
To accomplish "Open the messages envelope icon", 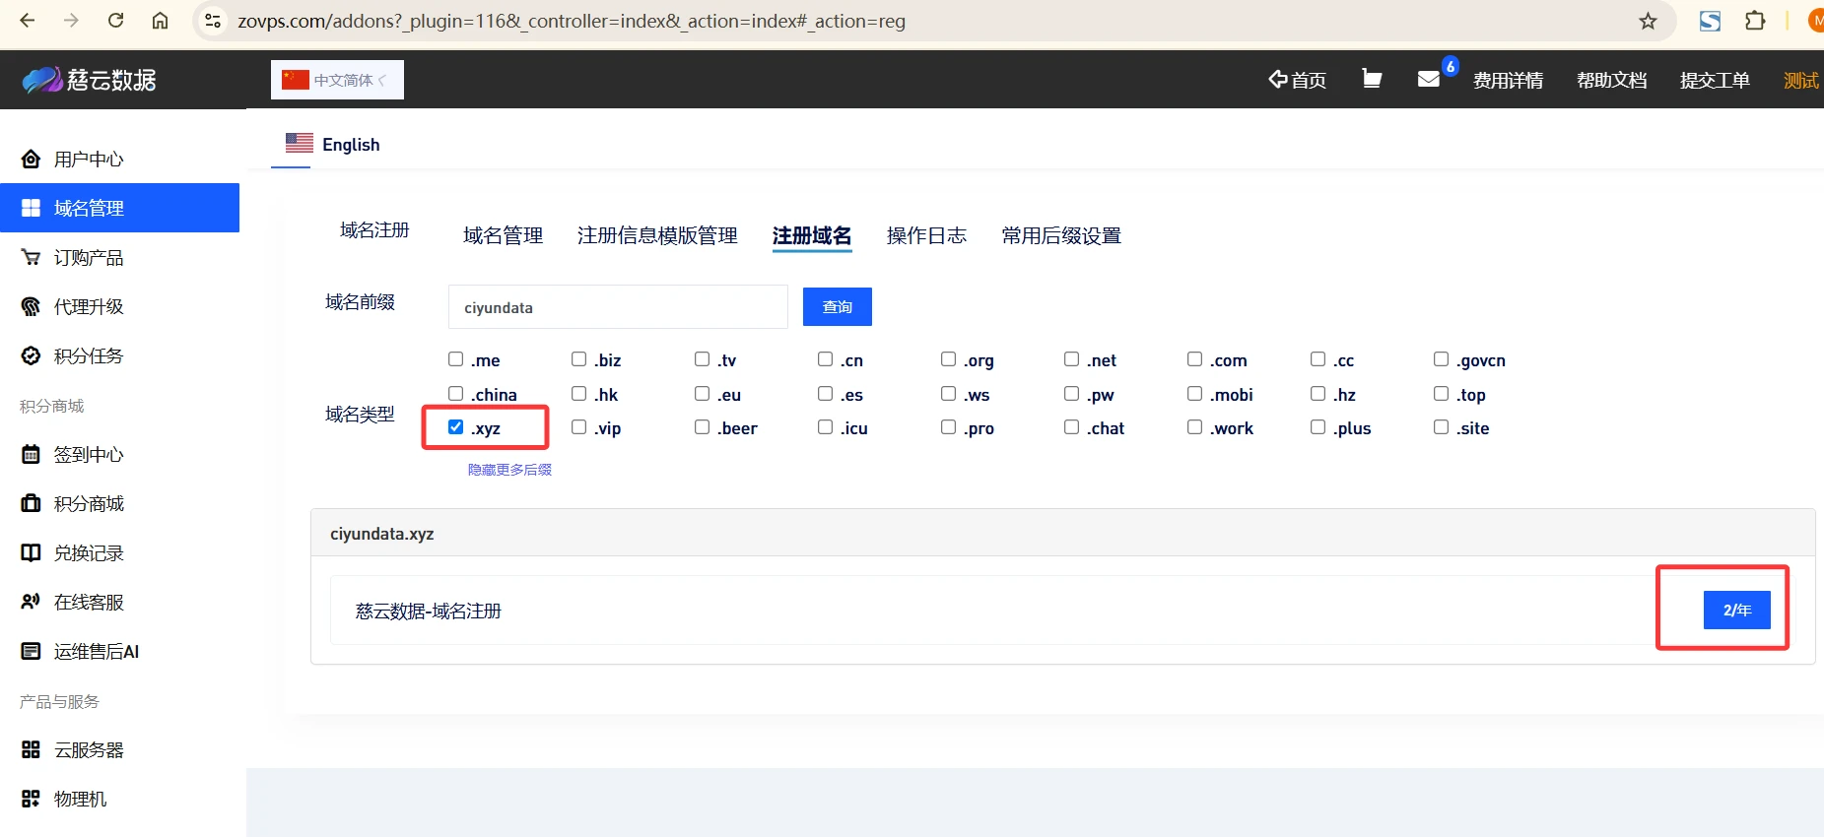I will click(x=1428, y=79).
